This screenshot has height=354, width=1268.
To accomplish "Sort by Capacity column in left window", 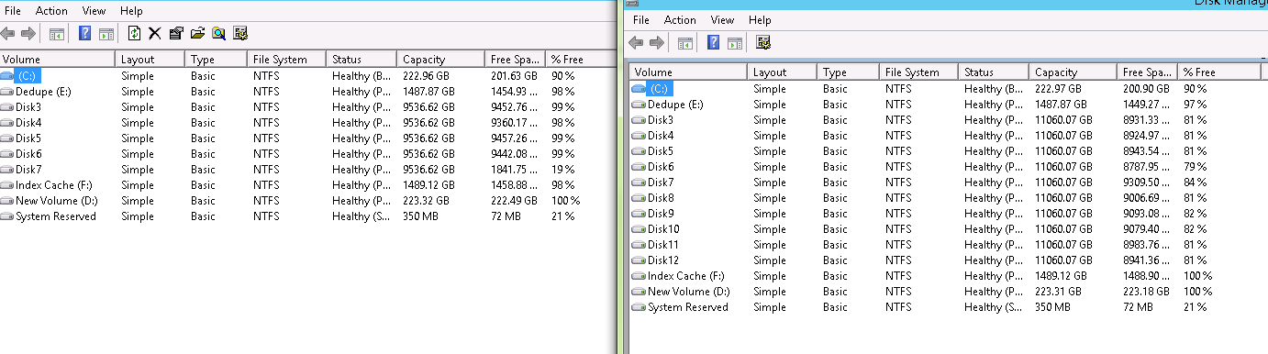I will point(441,60).
